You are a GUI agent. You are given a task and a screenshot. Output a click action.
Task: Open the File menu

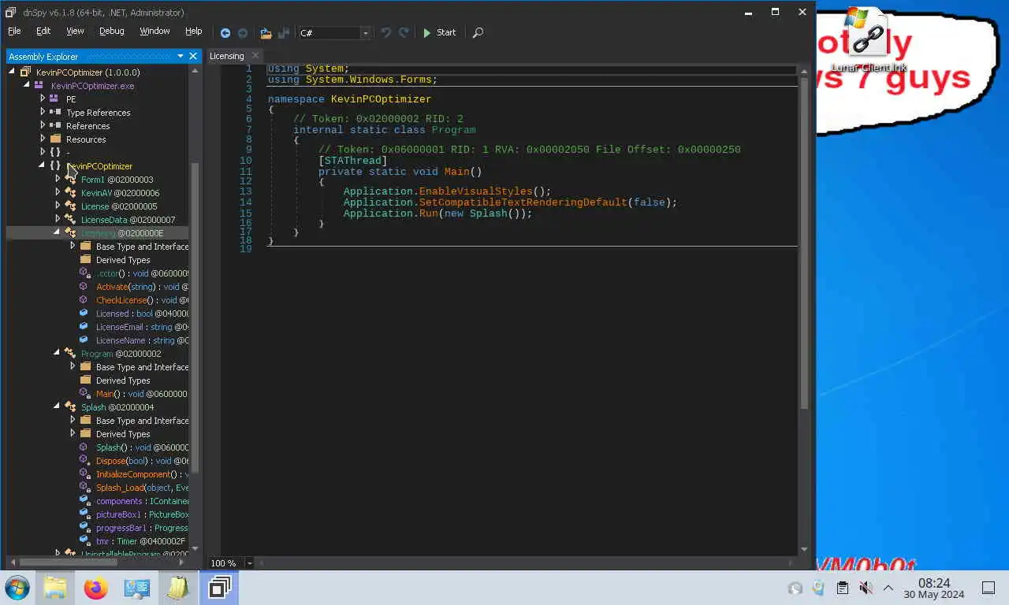pos(14,31)
